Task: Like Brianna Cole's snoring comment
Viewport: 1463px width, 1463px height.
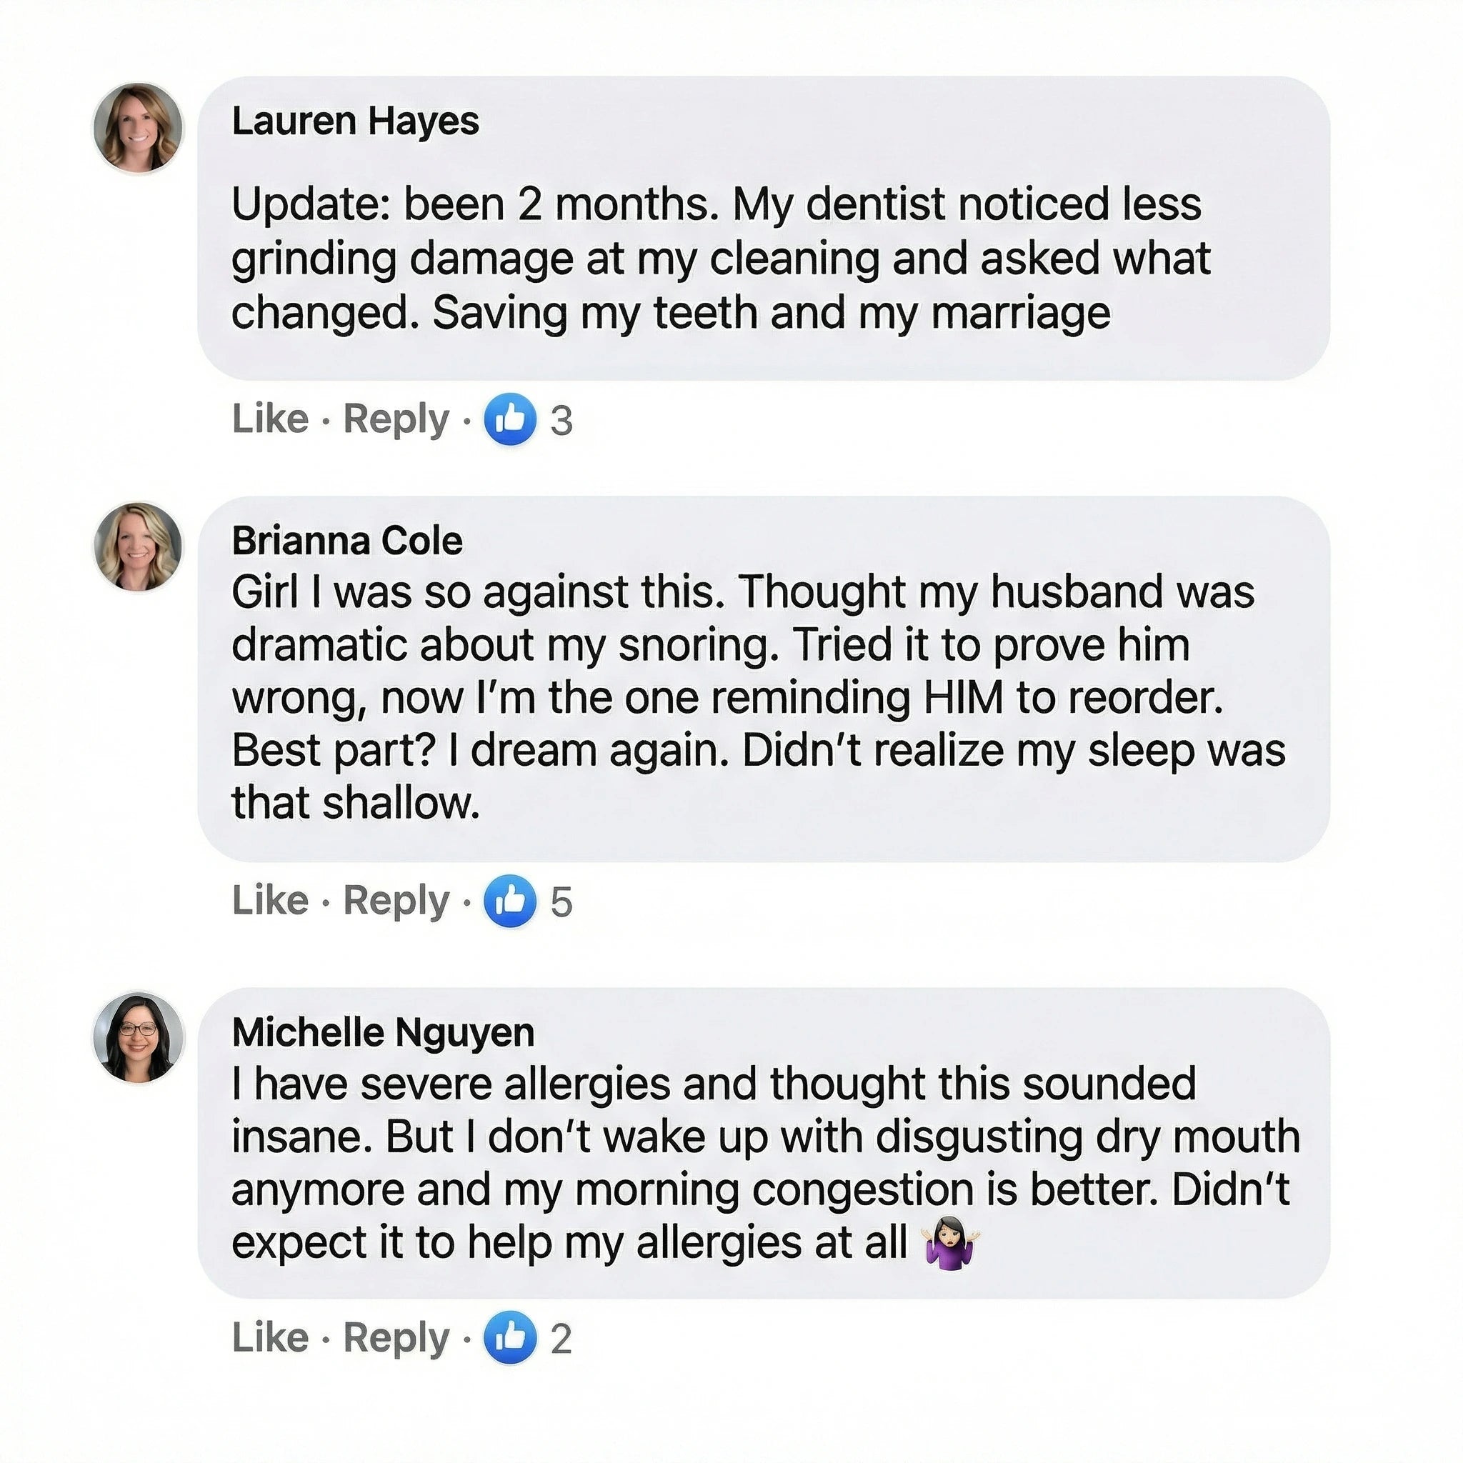Action: click(x=269, y=900)
